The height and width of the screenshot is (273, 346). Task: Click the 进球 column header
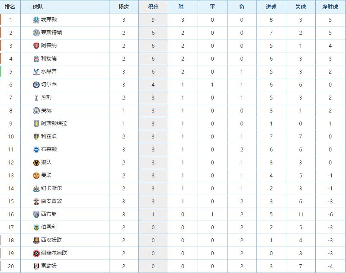coord(272,6)
